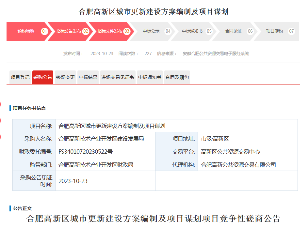The width and height of the screenshot is (308, 229).
Task: Click the page title 合肥高新区城市更新建设方案编制及项目谋划
Action: tap(154, 11)
